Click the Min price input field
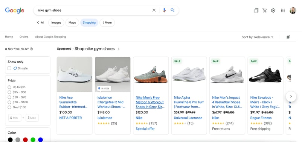 (15, 118)
